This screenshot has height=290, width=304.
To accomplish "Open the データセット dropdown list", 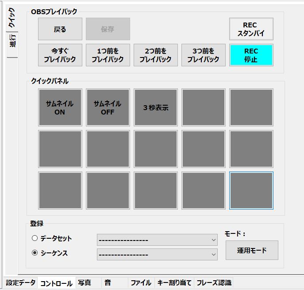I will click(157, 240).
